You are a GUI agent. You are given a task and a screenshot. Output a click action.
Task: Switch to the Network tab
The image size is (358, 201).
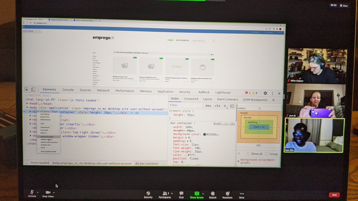(x=103, y=90)
